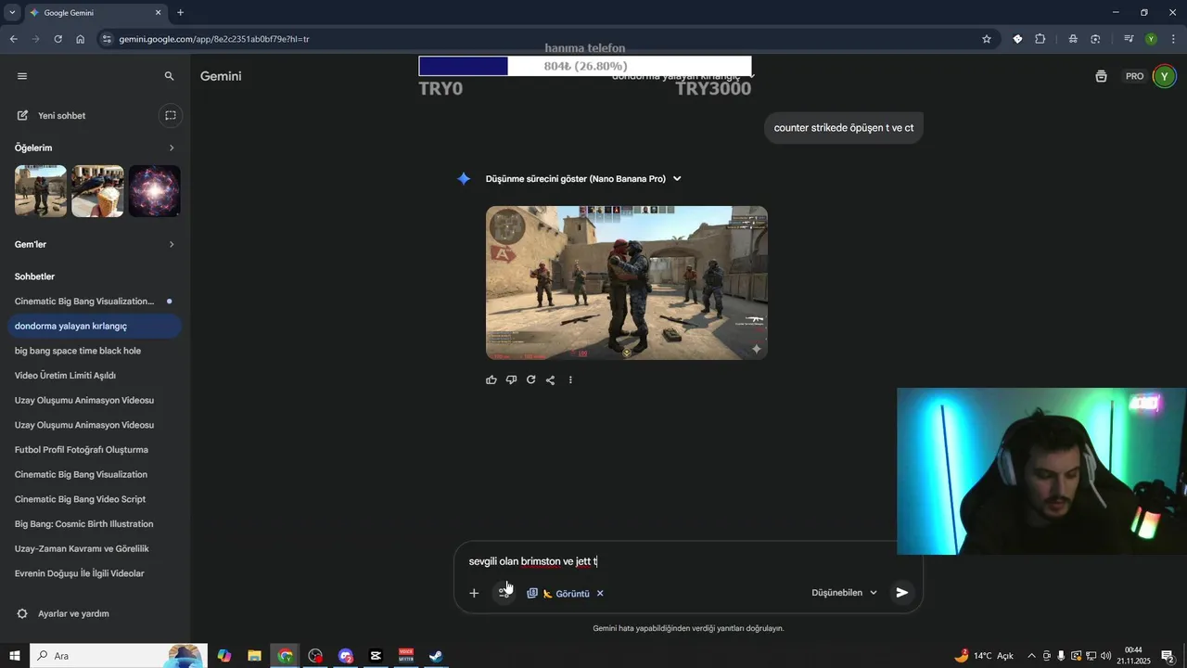Screen dimensions: 1187x668
Task: Click the Görüntü image tool chip
Action: (566, 594)
